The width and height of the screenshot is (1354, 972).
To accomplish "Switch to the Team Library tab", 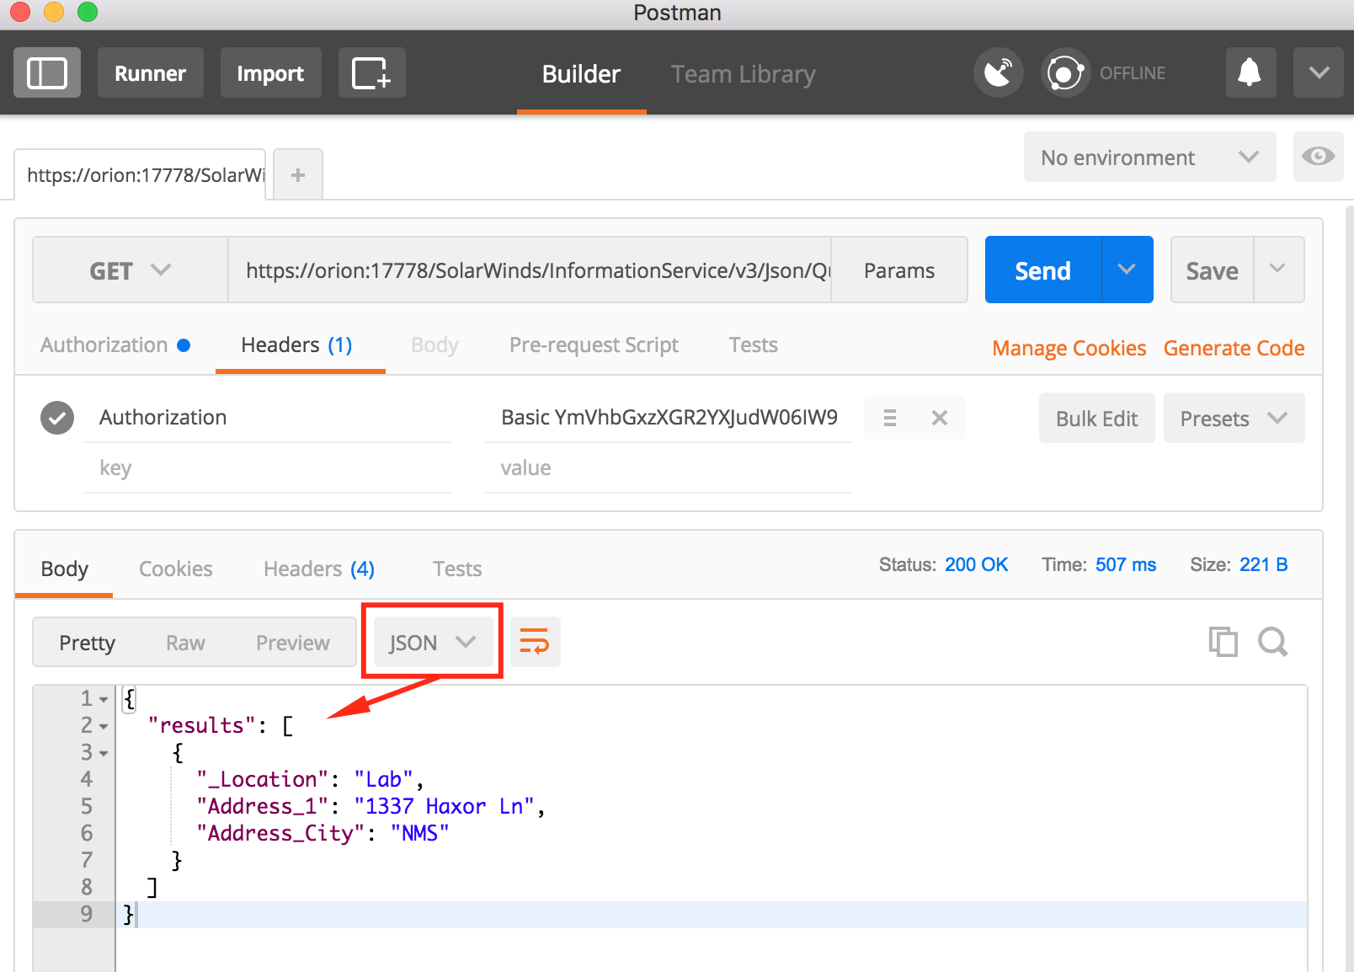I will tap(742, 73).
